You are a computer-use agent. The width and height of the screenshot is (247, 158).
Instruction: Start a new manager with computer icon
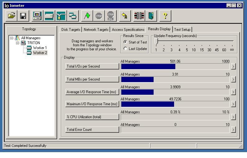coord(37,16)
